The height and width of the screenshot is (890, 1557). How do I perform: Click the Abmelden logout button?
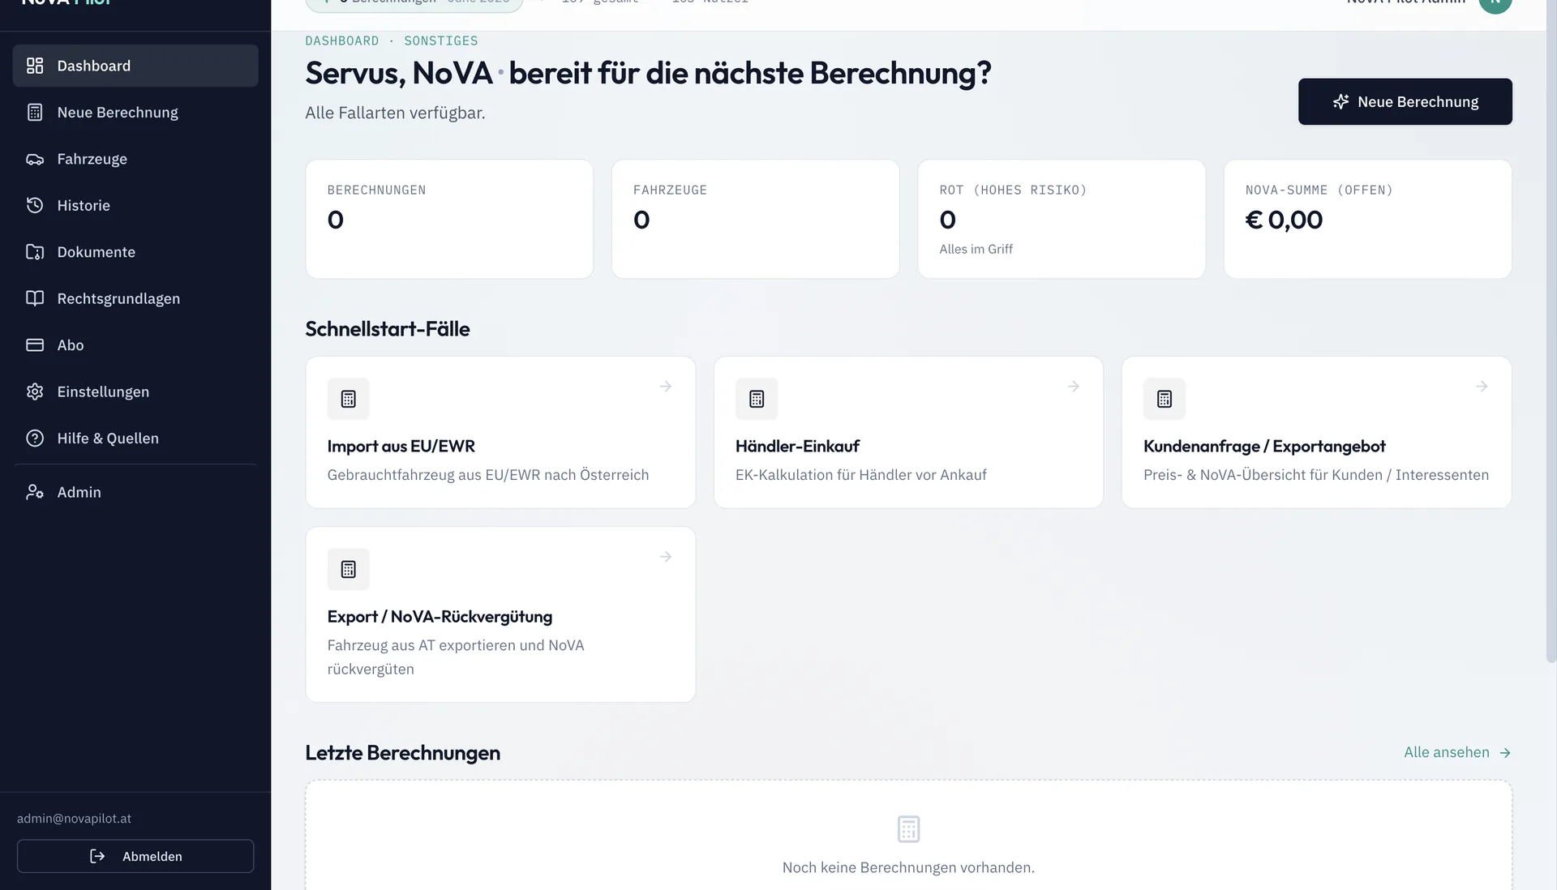tap(135, 856)
